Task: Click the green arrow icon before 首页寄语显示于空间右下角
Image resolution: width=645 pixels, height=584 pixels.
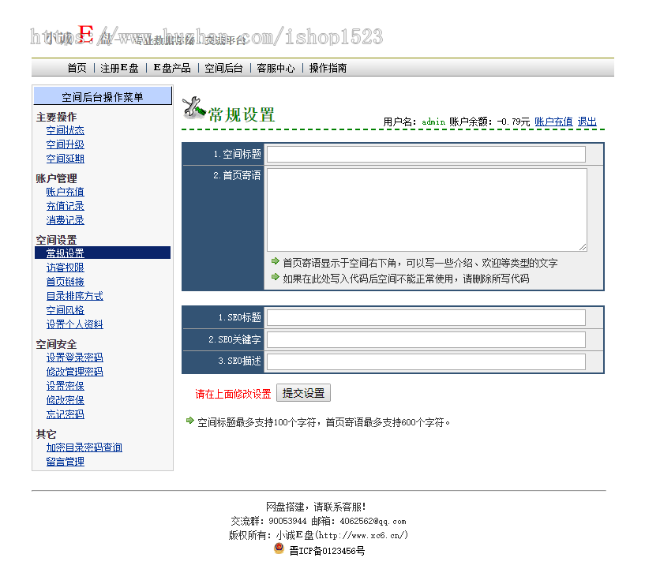Action: [276, 260]
